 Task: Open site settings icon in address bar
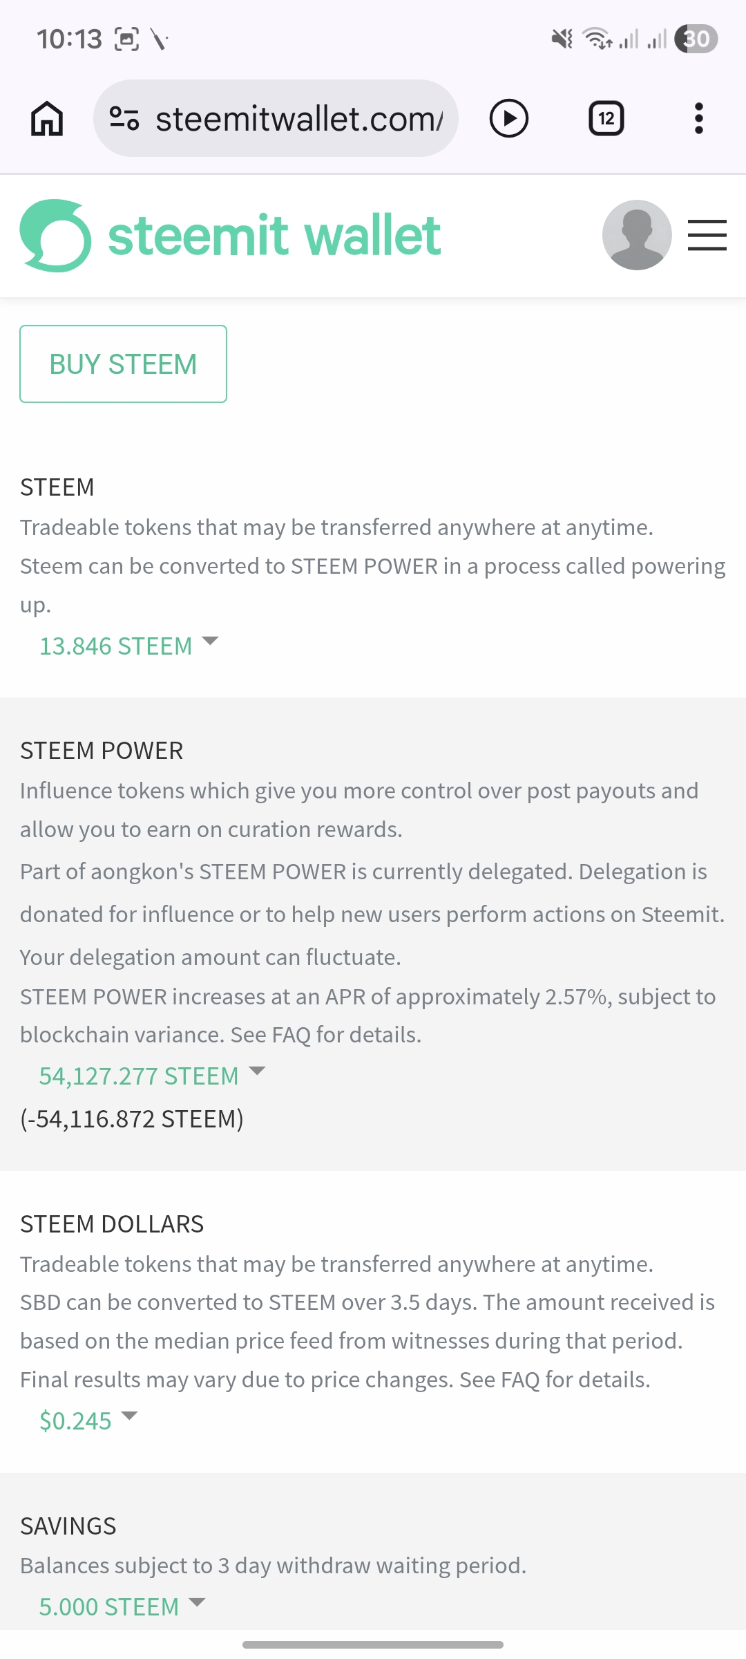(125, 118)
